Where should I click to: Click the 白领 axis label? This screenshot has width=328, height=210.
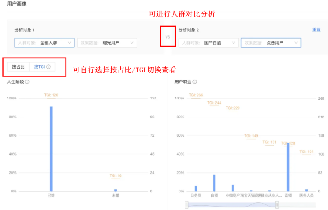(214, 196)
